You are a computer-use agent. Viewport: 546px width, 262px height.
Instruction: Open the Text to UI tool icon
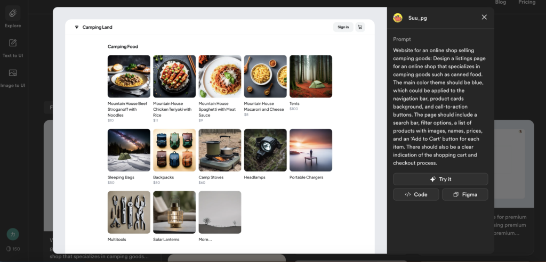point(13,43)
